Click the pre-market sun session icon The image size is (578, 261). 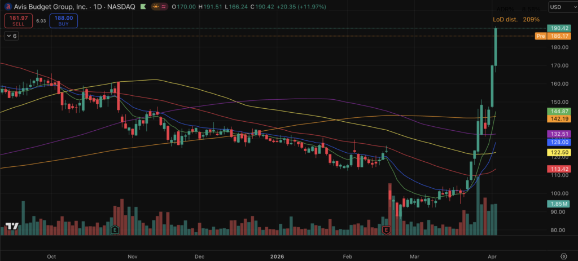(155, 7)
